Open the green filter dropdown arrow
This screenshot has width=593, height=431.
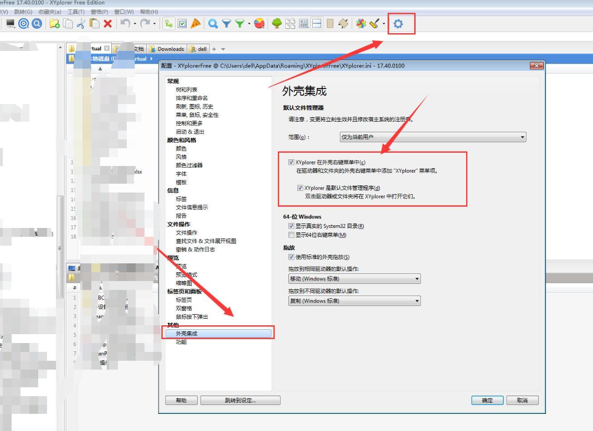[x=249, y=24]
